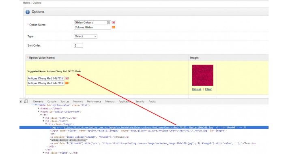Go to the Network tab
Viewport: 288px width, 154px height.
click(x=78, y=101)
